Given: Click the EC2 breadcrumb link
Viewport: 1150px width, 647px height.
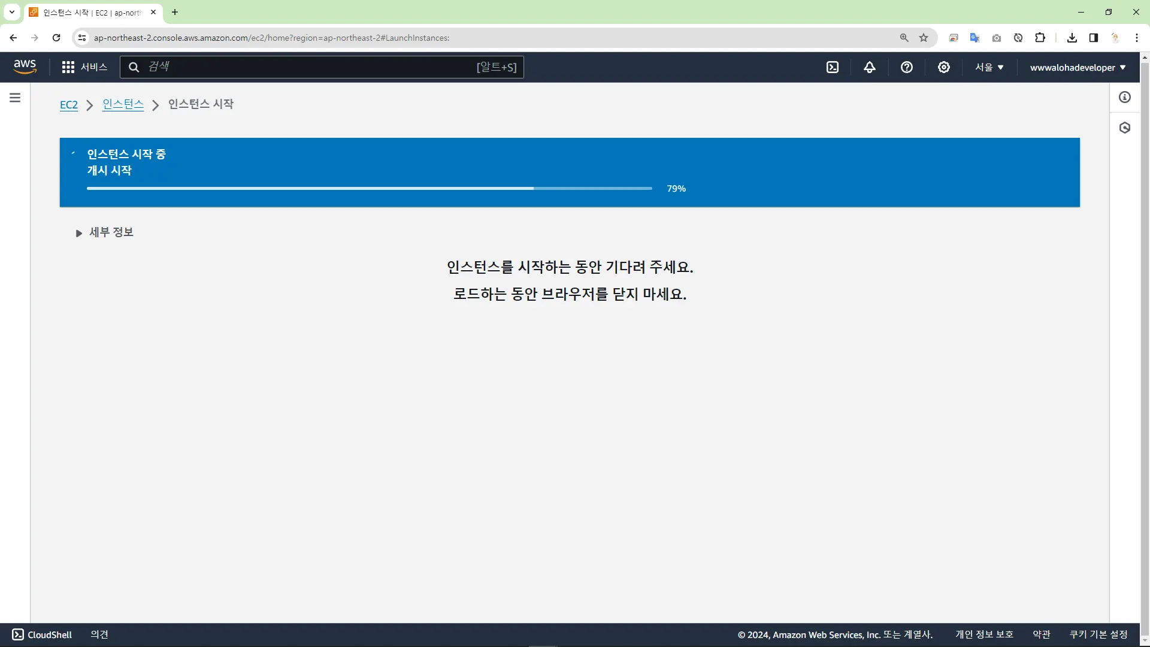Looking at the screenshot, I should (69, 105).
